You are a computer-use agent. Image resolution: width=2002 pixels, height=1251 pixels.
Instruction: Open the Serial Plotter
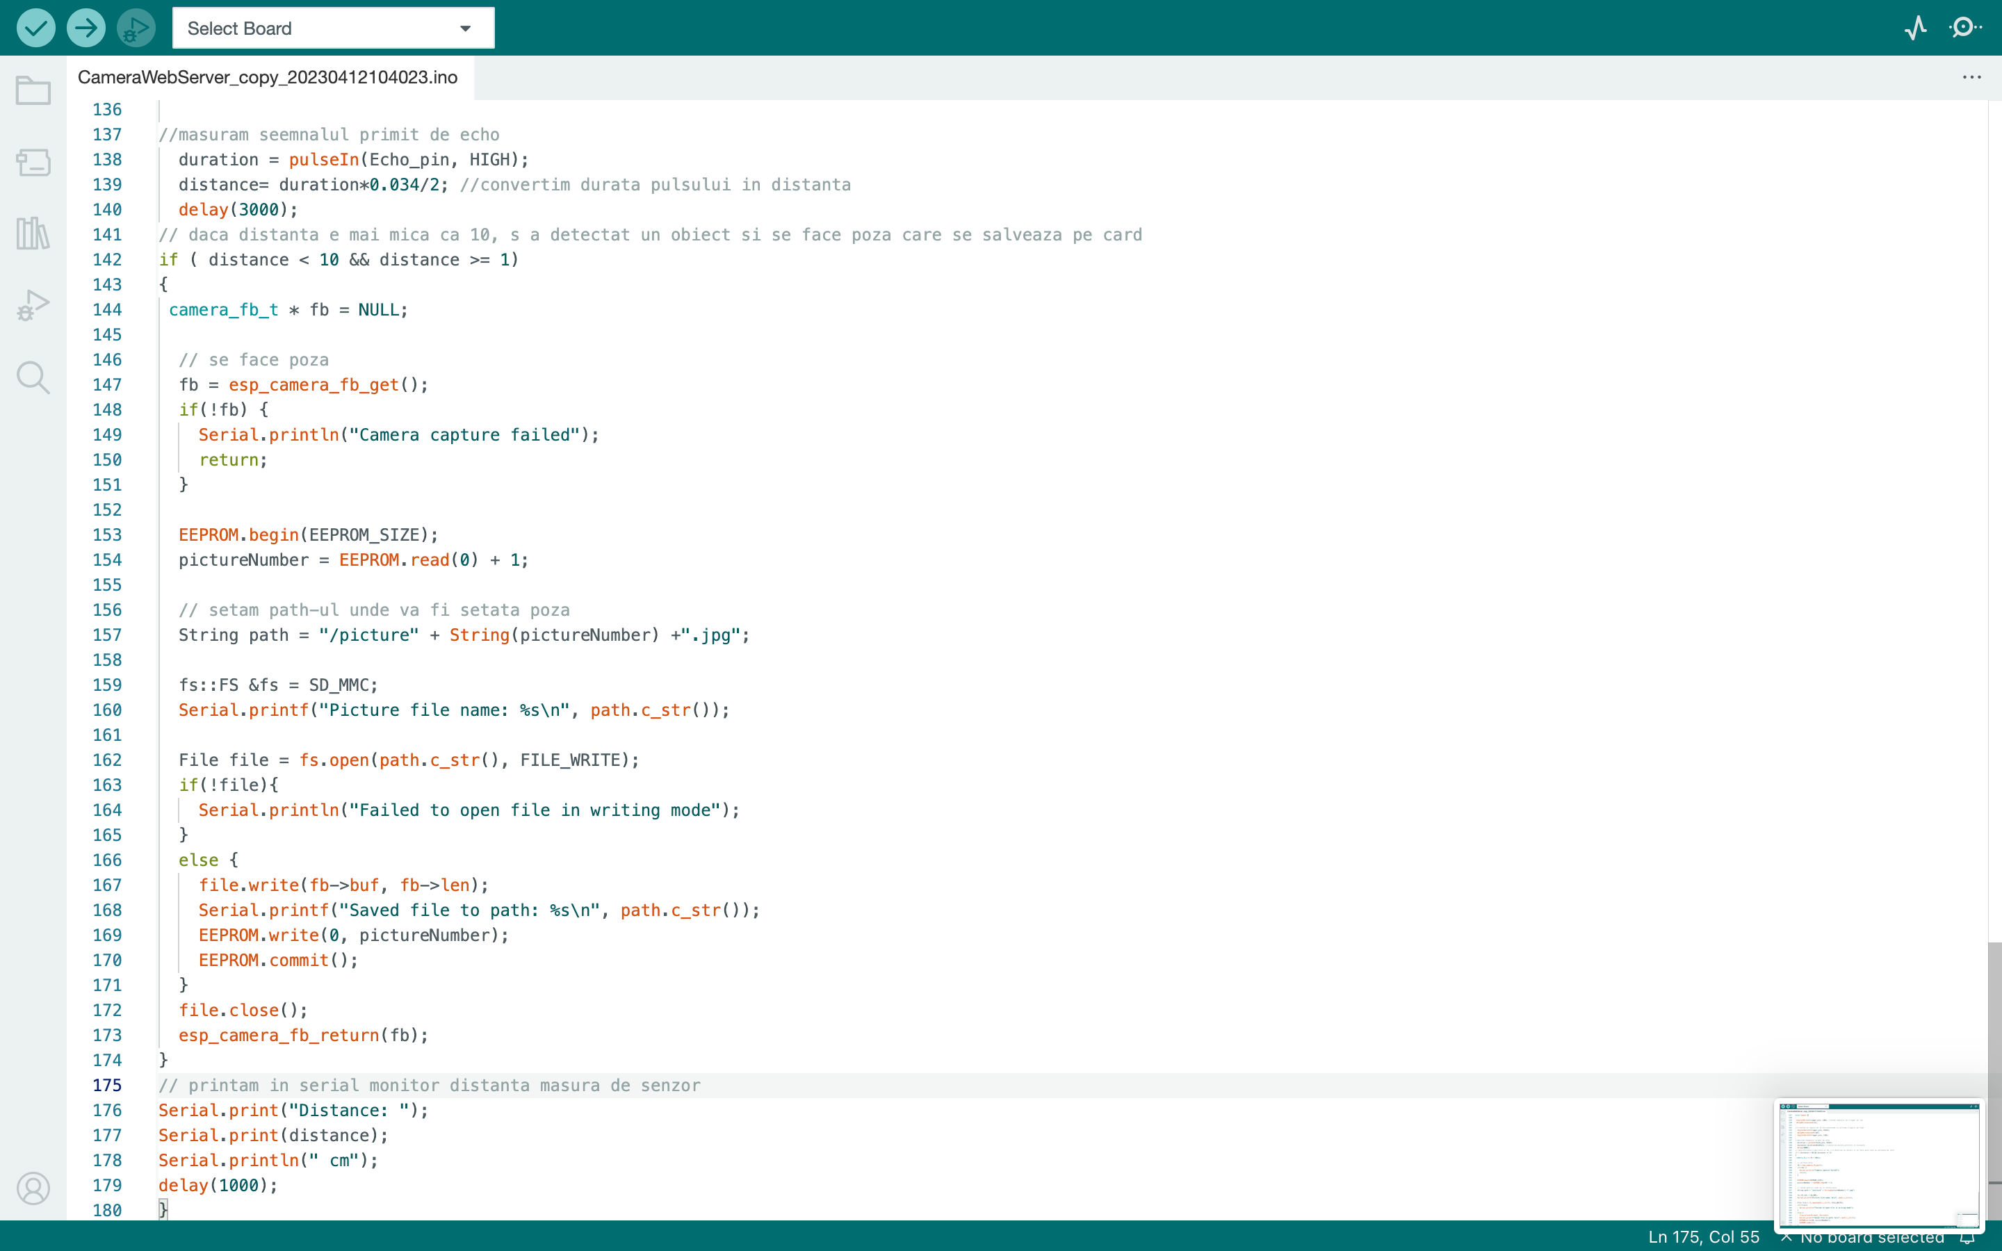[1915, 28]
